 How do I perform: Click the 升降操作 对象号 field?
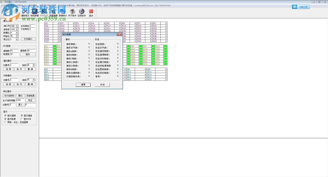[14, 80]
